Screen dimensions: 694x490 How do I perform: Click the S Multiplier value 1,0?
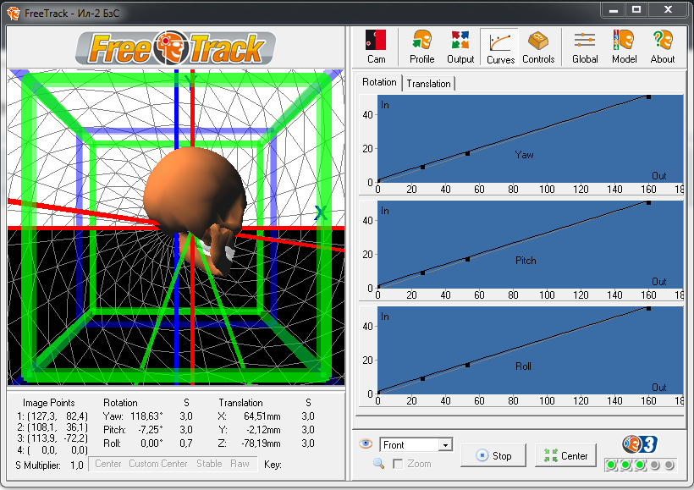76,465
